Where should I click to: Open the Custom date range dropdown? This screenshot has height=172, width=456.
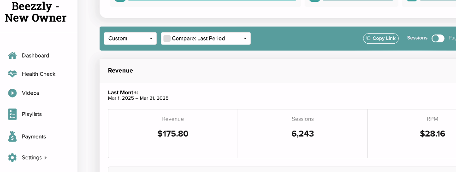(130, 38)
